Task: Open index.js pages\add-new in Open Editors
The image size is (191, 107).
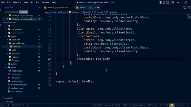Action: point(22,15)
